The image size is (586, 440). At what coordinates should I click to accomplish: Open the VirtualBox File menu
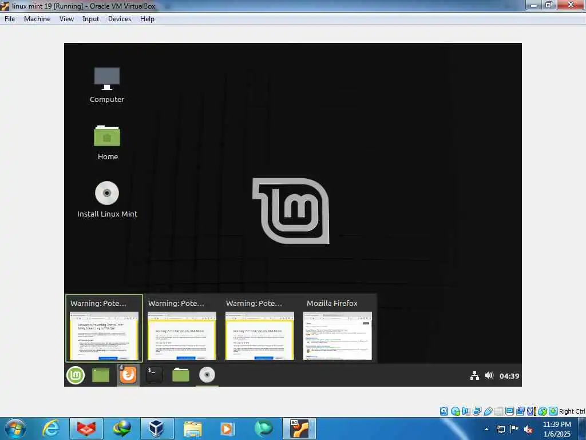(10, 19)
